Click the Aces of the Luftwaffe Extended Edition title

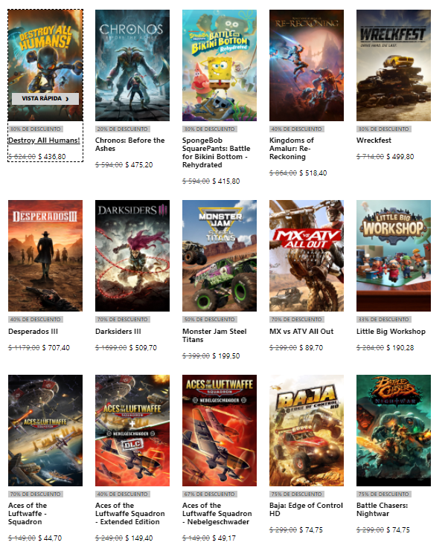[130, 514]
